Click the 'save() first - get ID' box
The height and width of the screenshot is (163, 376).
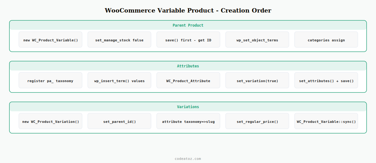[188, 39]
